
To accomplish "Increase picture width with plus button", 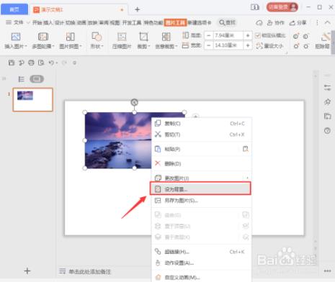I will [248, 45].
